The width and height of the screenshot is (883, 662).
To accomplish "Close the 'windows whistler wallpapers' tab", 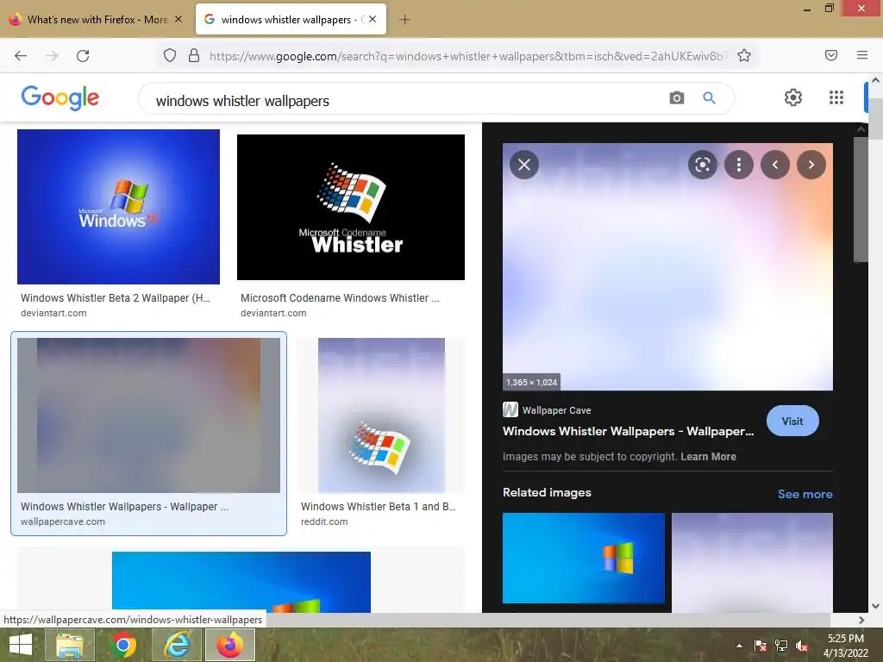I will pos(373,19).
